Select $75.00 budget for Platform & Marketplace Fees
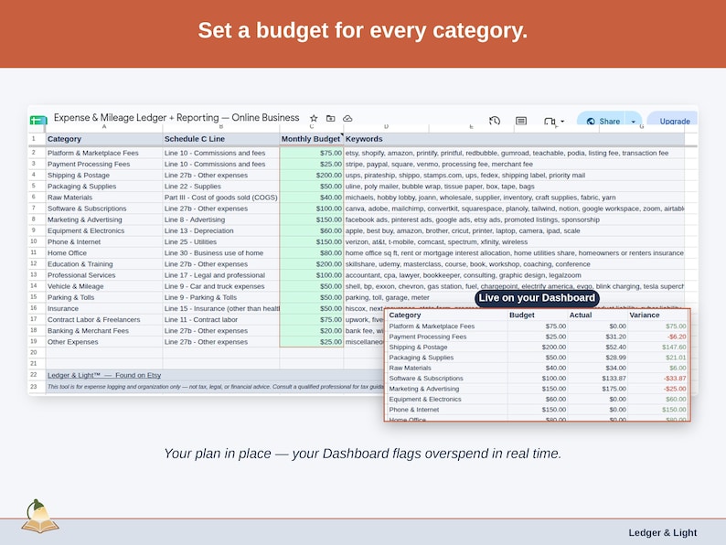Image resolution: width=726 pixels, height=545 pixels. (311, 153)
